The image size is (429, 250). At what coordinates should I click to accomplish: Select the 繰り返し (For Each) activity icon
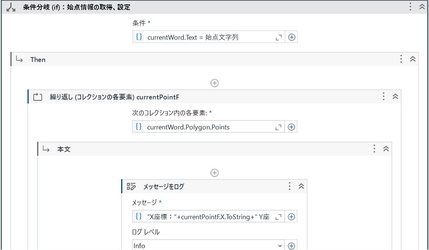(37, 96)
